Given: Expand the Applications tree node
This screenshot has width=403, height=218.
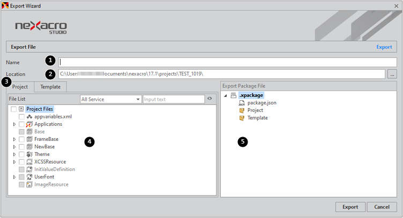Looking at the screenshot, I should pyautogui.click(x=14, y=124).
